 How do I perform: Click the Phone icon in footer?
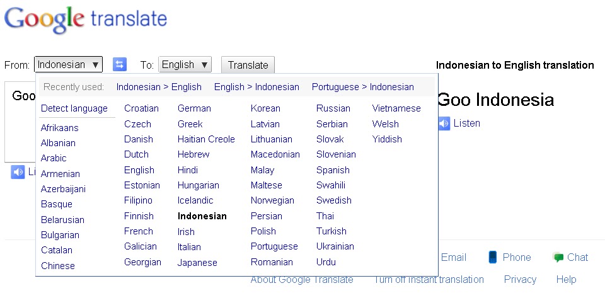click(x=493, y=257)
